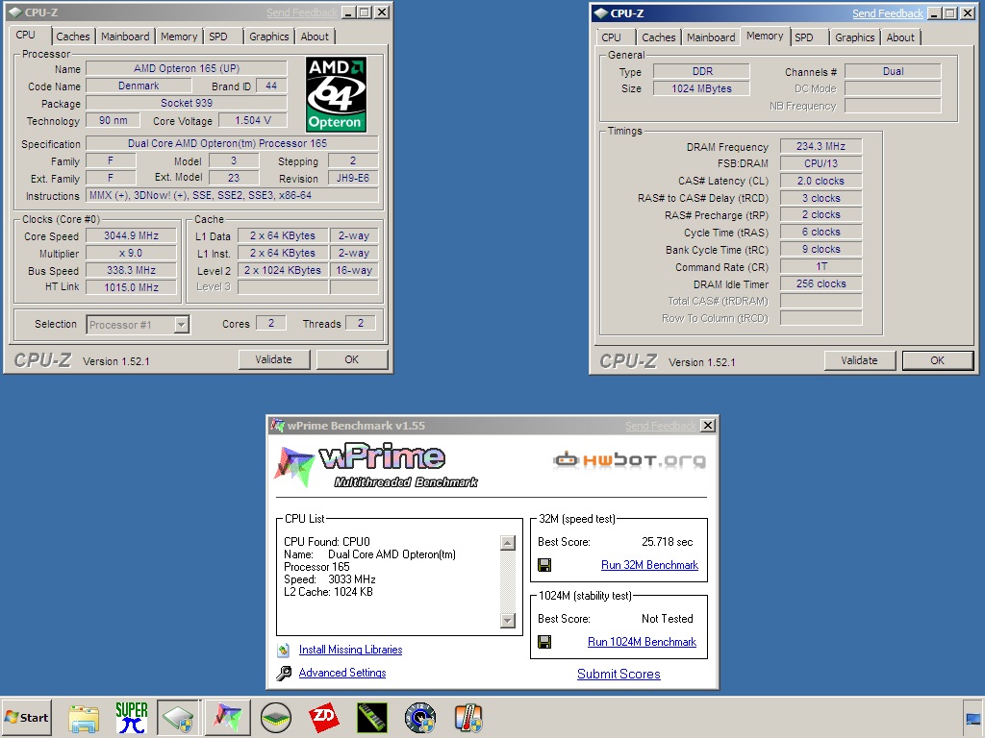Click the save icon under 32M speed test
Image resolution: width=985 pixels, height=738 pixels.
point(544,565)
